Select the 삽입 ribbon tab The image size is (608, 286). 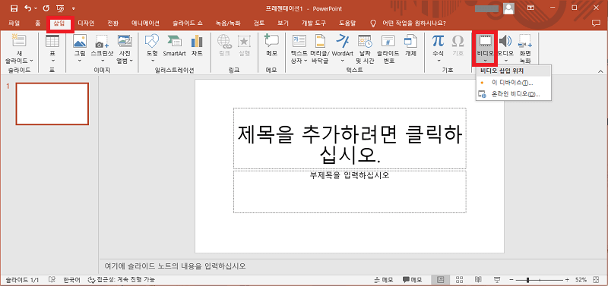[59, 24]
